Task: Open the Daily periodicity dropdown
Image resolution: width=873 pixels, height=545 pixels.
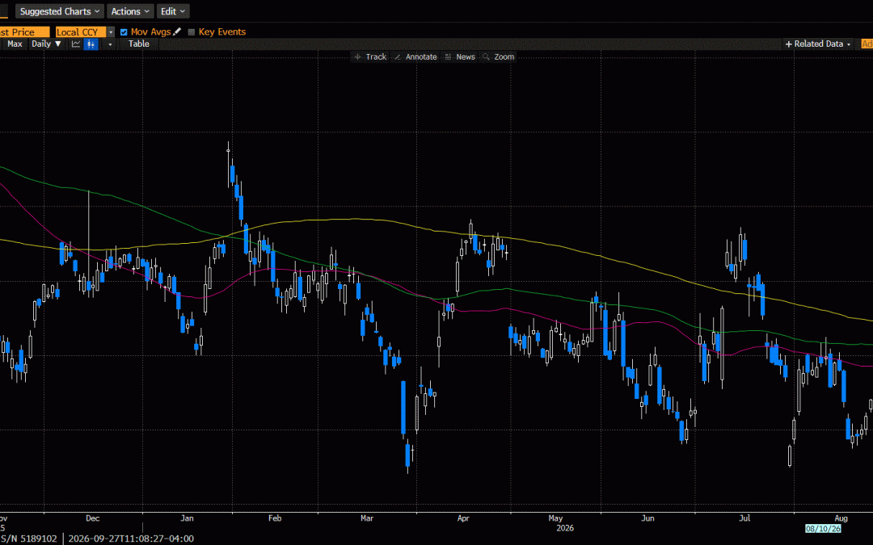Action: point(46,44)
